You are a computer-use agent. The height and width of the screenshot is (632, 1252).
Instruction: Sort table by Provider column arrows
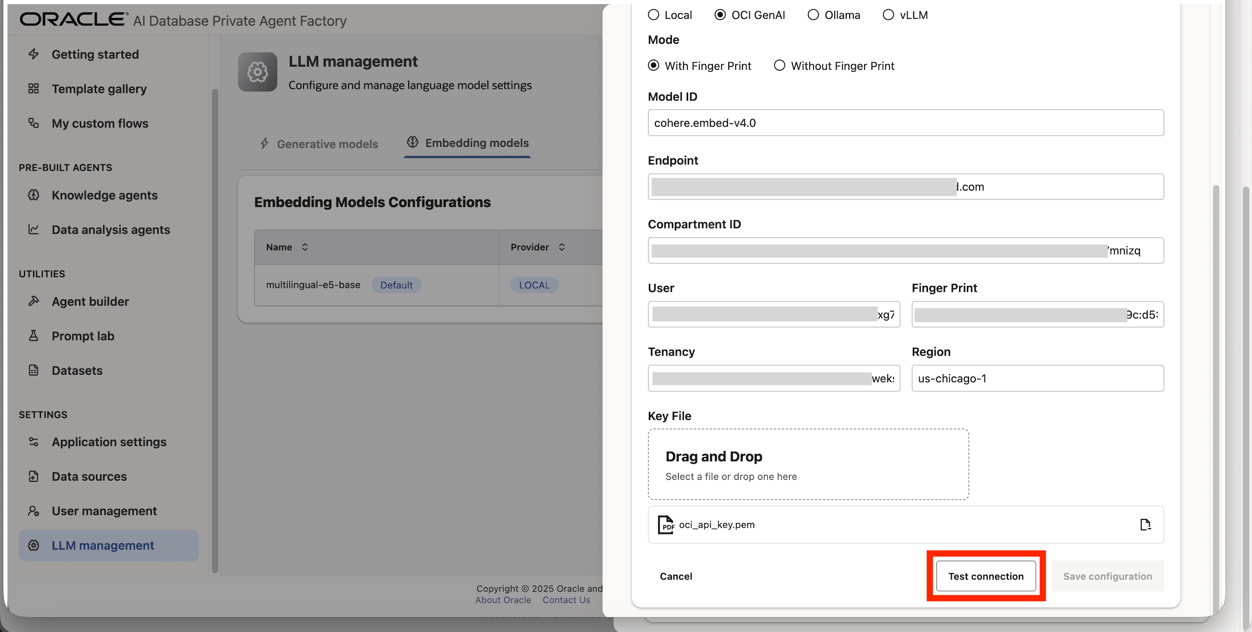[561, 247]
